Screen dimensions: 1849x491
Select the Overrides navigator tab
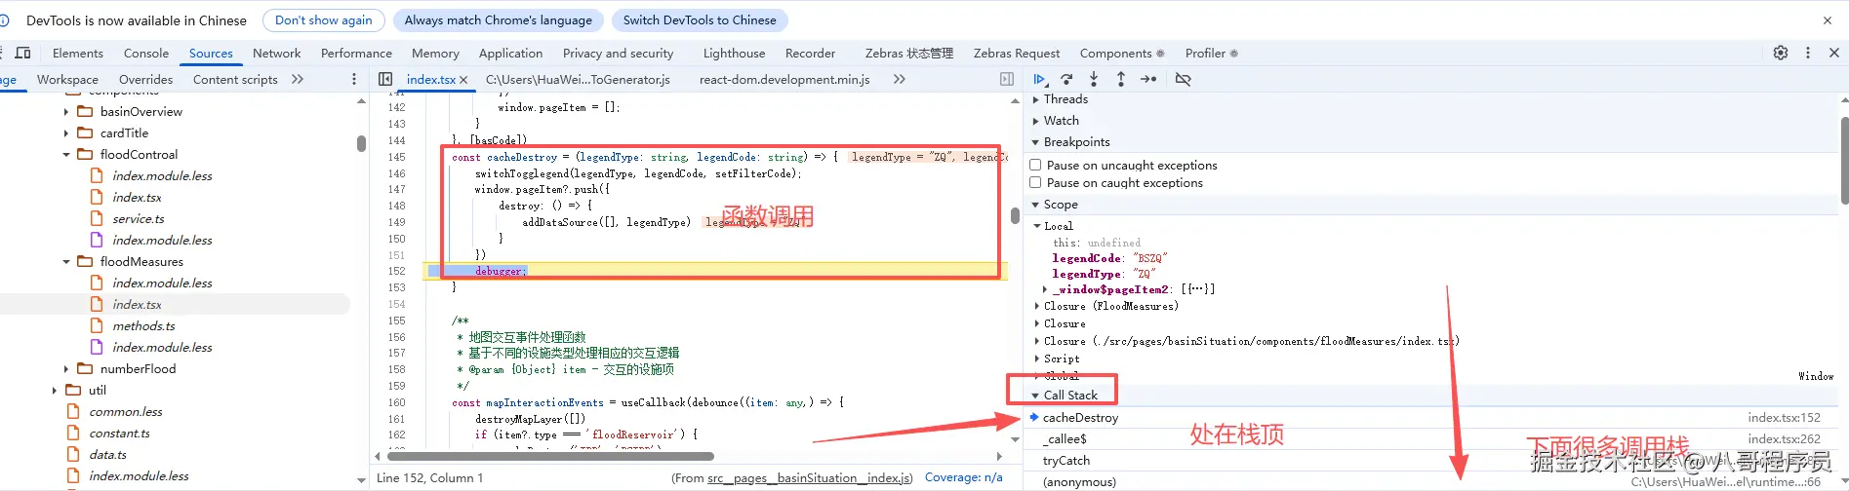point(145,79)
